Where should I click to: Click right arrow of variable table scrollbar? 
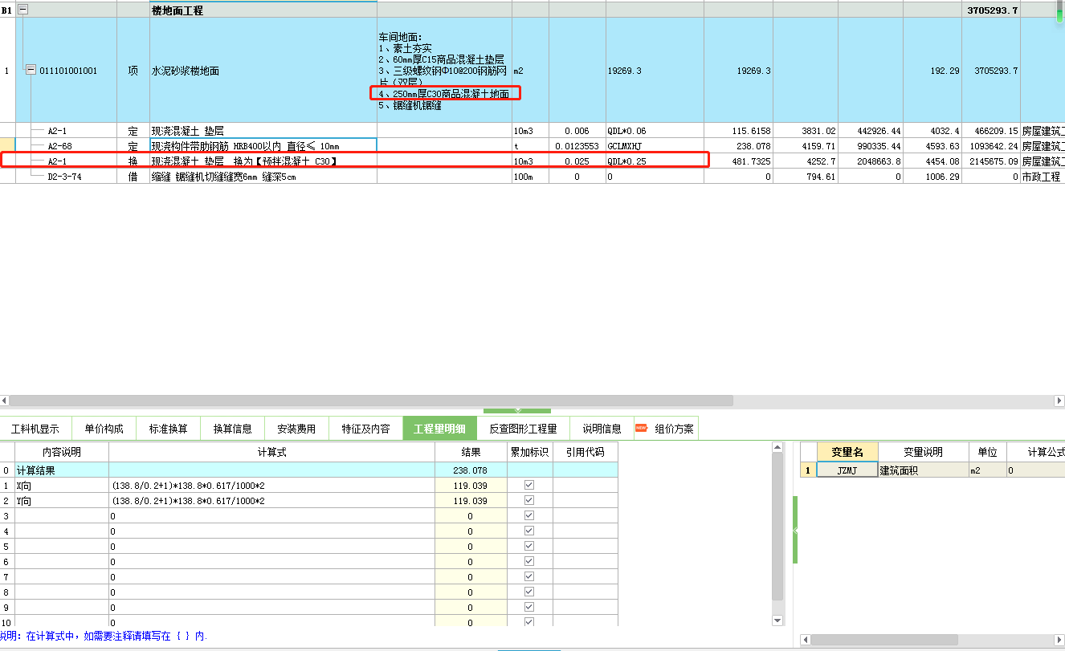pos(1059,640)
